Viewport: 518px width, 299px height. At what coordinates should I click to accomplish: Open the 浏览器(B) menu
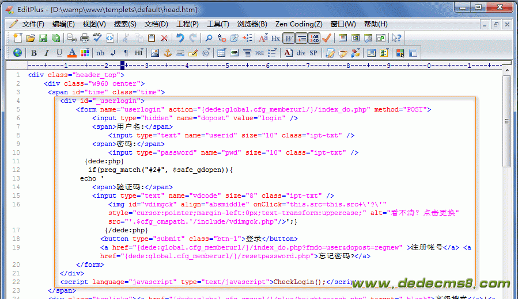pyautogui.click(x=252, y=24)
